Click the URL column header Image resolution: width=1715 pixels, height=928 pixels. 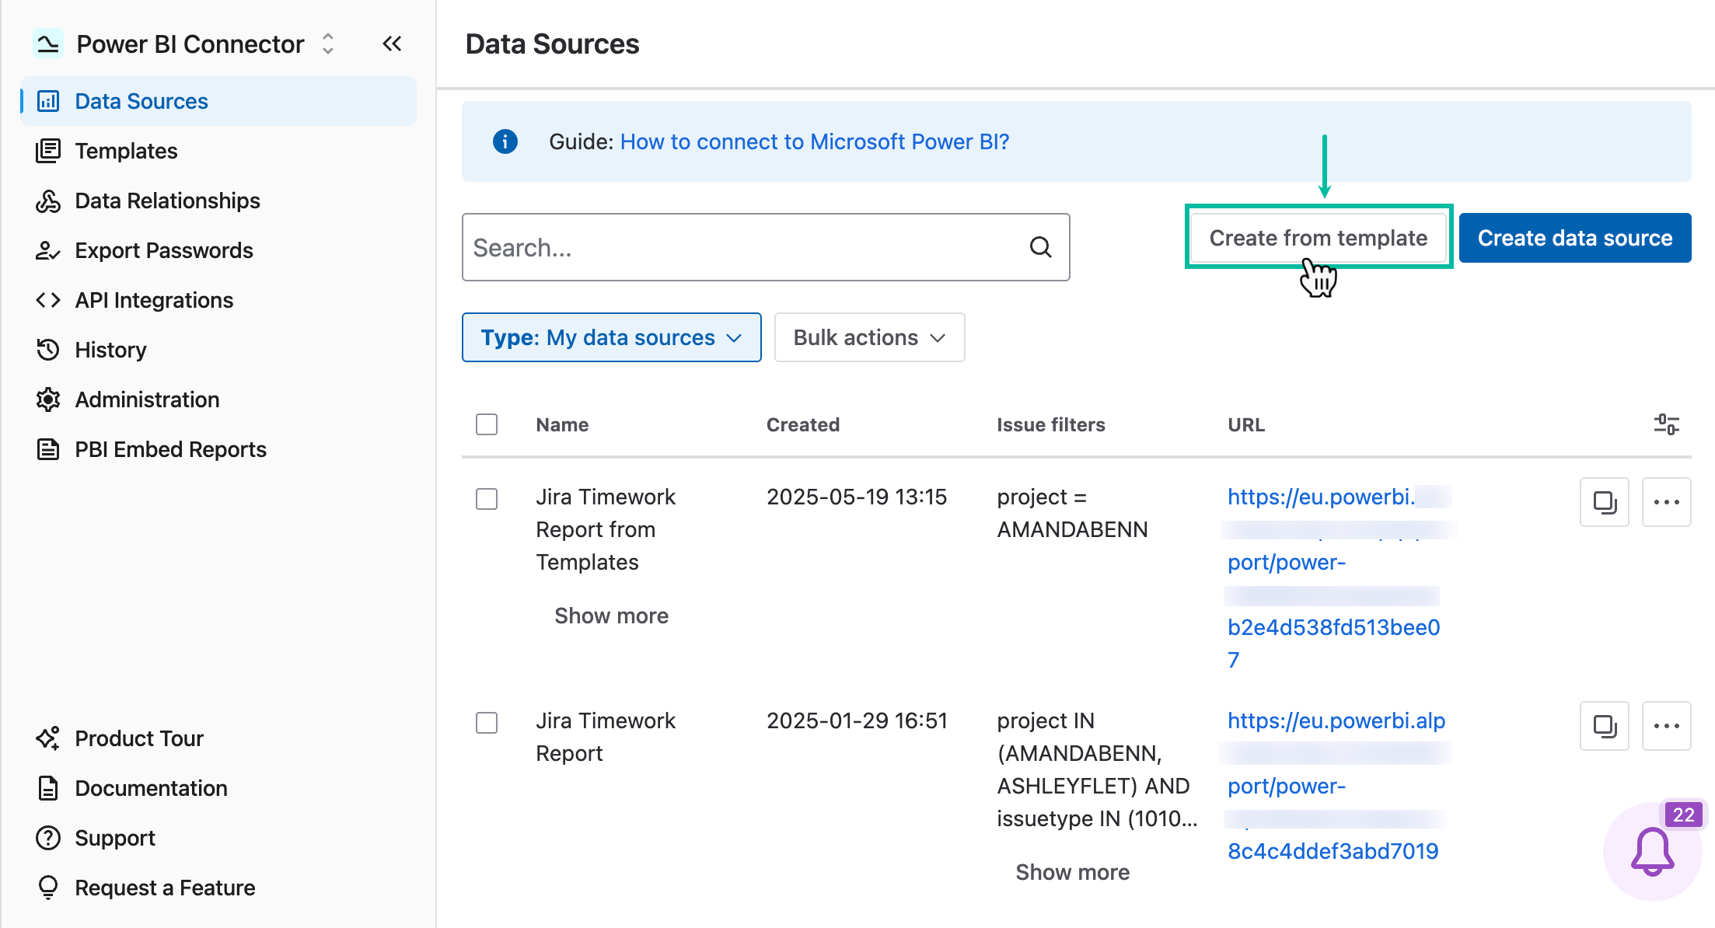coord(1246,424)
